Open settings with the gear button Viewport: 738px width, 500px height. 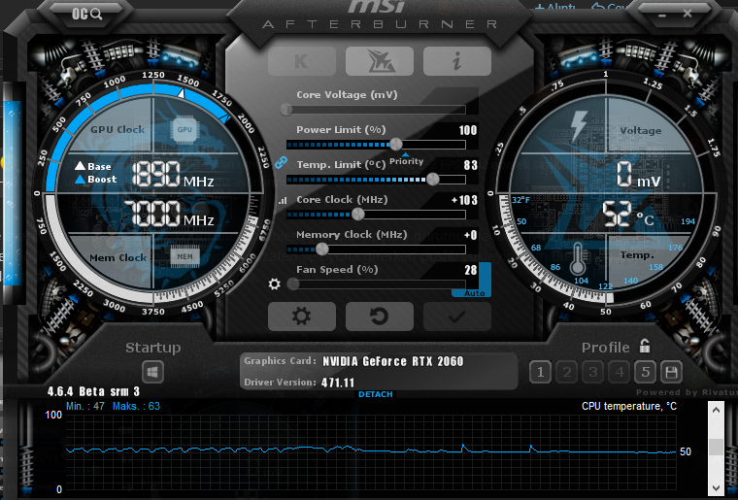click(x=302, y=317)
